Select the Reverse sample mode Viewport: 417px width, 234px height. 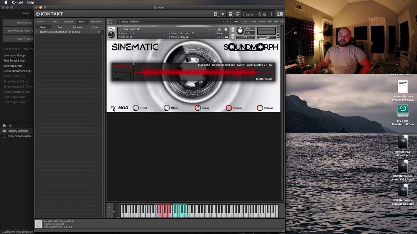pyautogui.click(x=119, y=72)
